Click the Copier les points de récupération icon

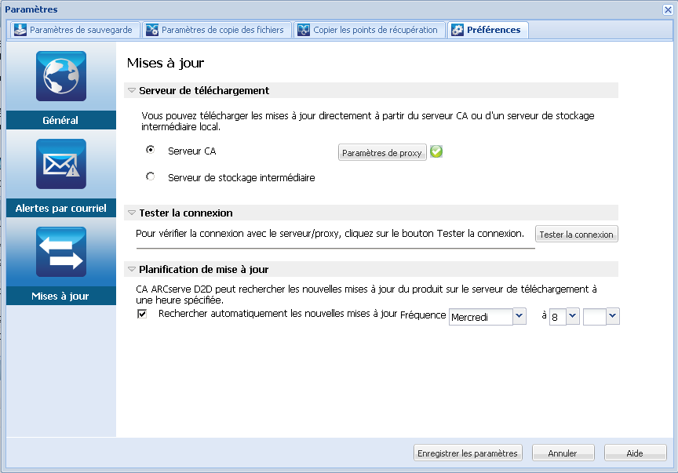pyautogui.click(x=304, y=30)
